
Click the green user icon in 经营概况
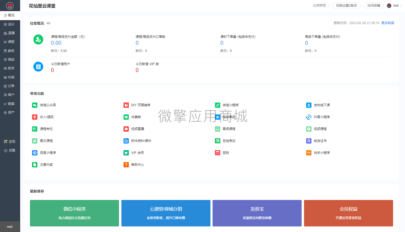point(38,39)
